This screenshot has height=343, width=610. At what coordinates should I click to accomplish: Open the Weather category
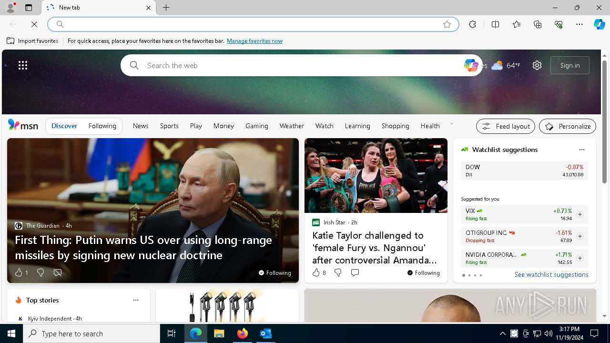(292, 126)
